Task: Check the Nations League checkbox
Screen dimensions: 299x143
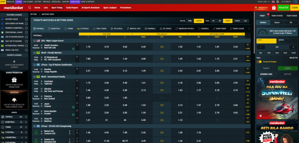Action: (x=26, y=19)
